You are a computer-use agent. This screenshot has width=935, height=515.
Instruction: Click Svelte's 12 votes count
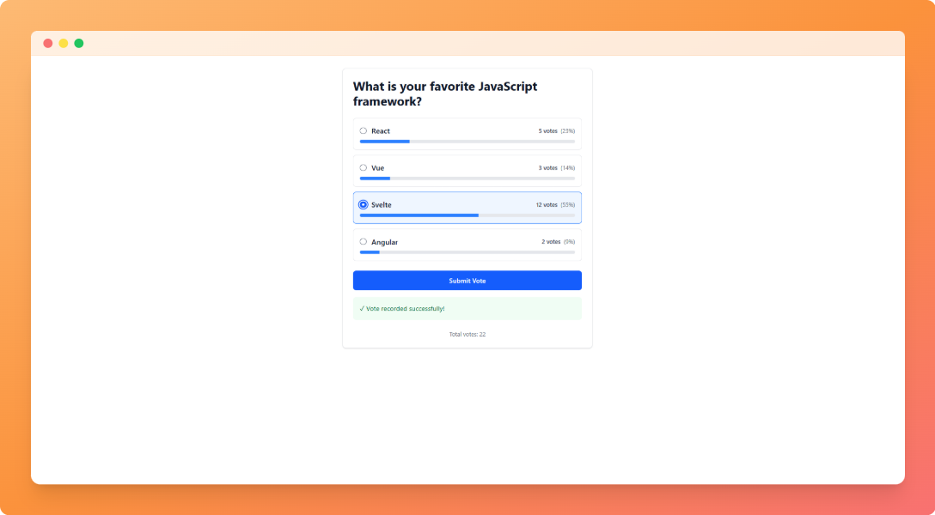pyautogui.click(x=547, y=205)
